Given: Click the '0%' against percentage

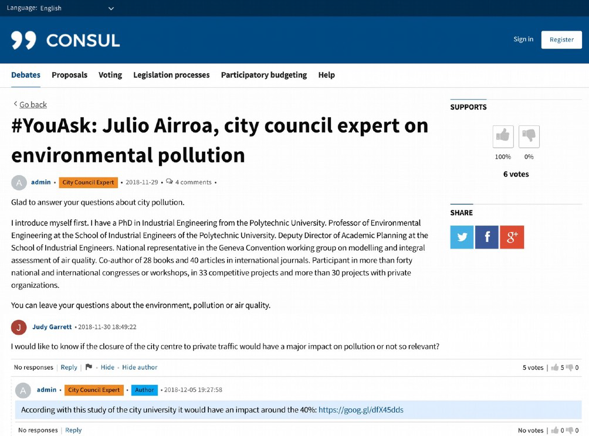Looking at the screenshot, I should [x=529, y=157].
